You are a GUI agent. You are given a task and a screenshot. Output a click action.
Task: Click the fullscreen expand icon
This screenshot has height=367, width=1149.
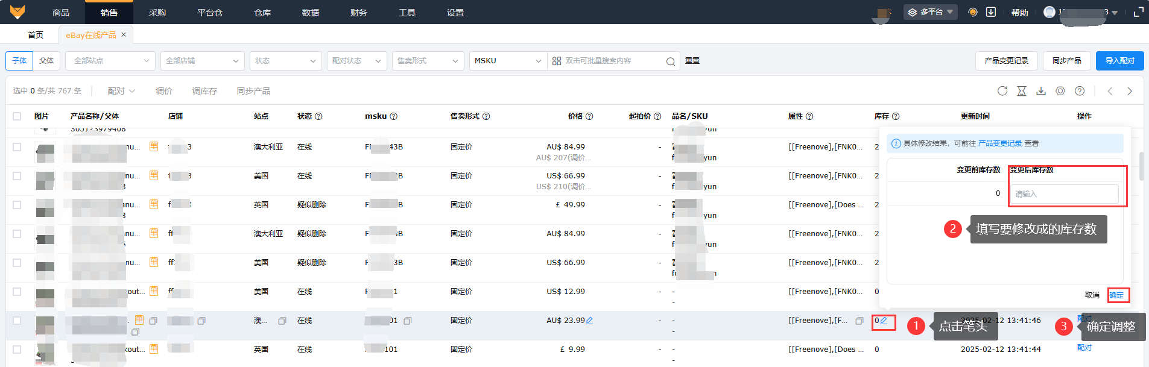[1138, 12]
